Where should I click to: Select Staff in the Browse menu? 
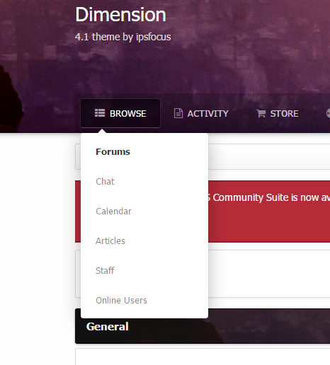[x=105, y=270]
